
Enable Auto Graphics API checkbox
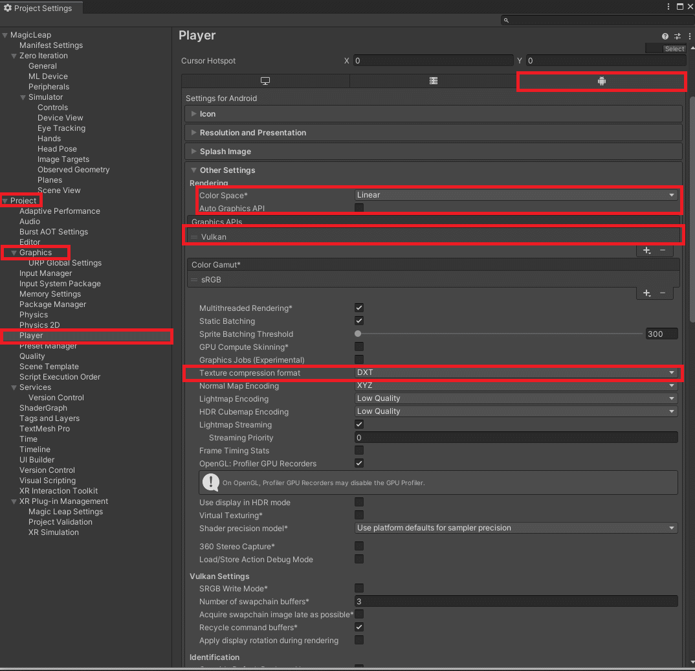(359, 208)
